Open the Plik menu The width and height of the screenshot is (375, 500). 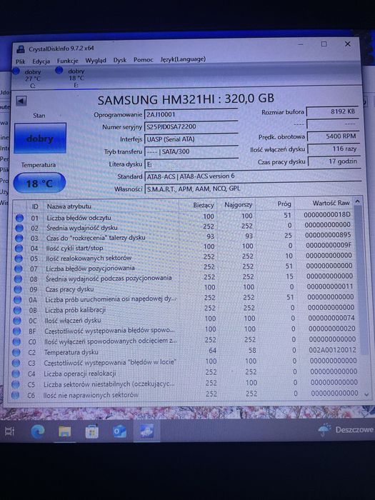(x=21, y=61)
